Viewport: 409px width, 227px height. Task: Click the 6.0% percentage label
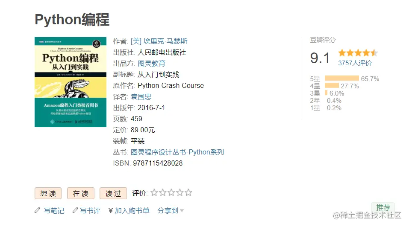pyautogui.click(x=337, y=93)
